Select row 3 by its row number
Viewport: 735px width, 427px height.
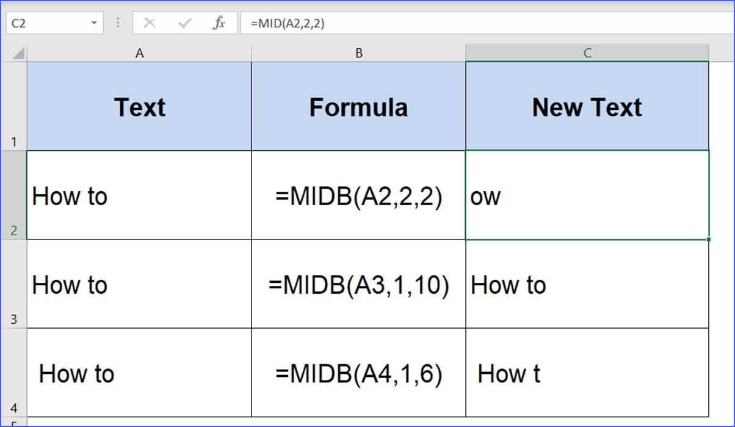(x=13, y=284)
